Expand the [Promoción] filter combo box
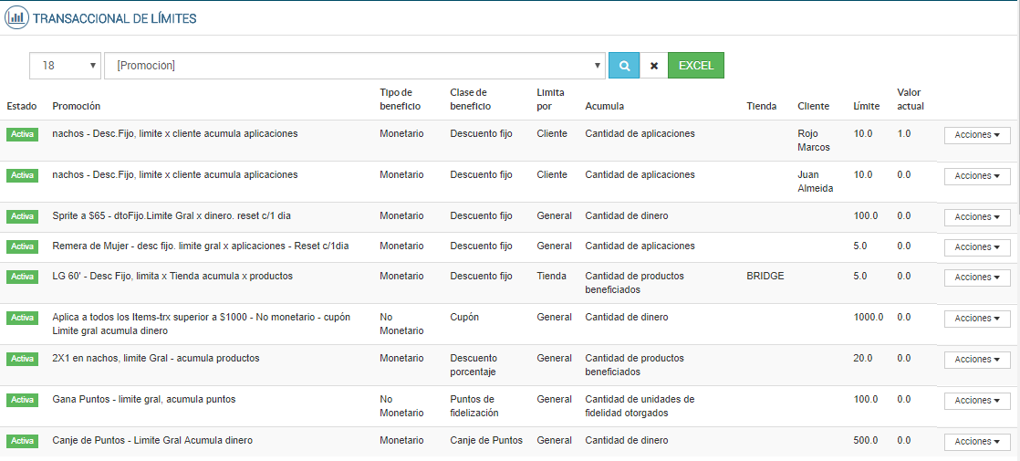1020x461 pixels. coord(355,66)
